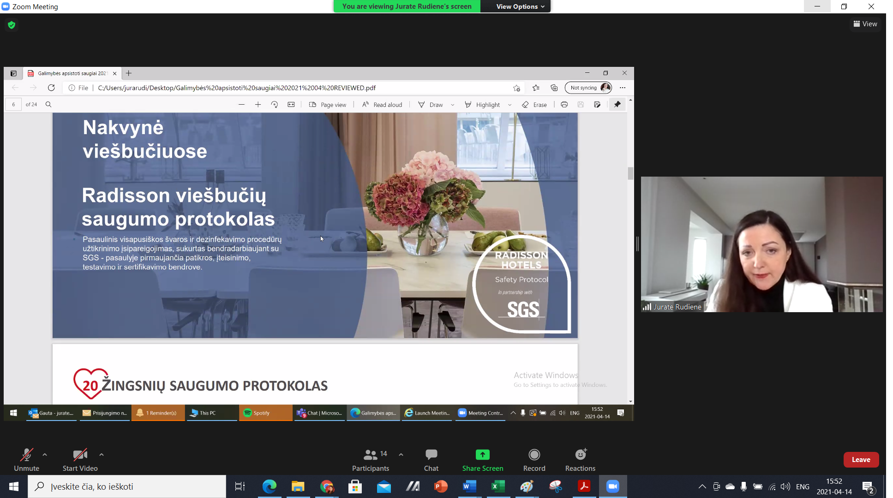
Task: Click the green encryption shield icon
Action: [12, 25]
